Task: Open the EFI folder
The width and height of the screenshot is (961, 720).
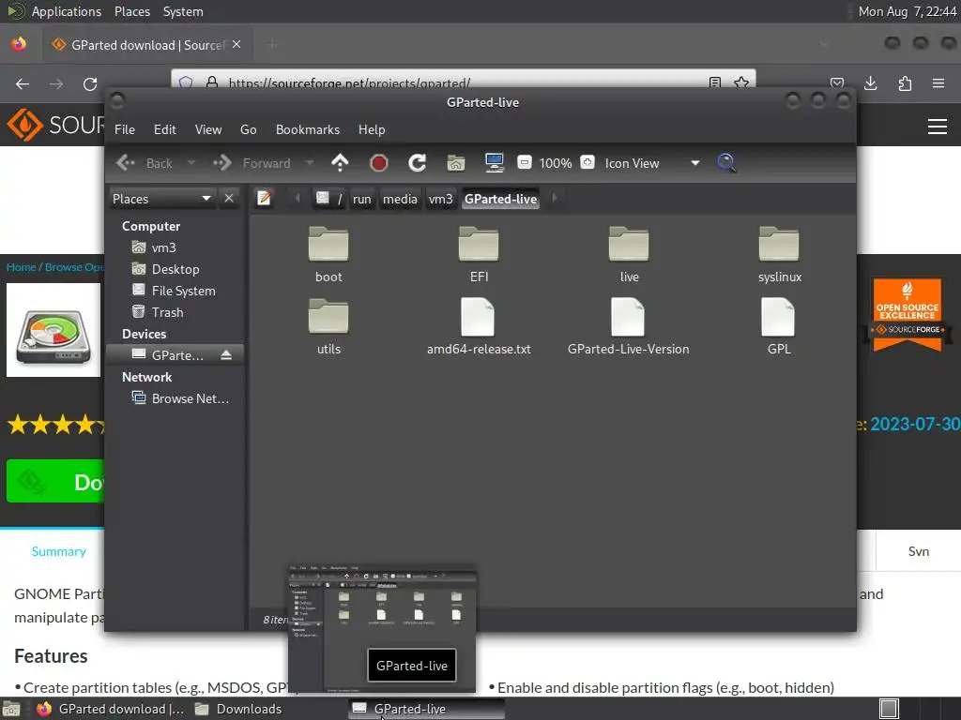Action: (x=479, y=255)
